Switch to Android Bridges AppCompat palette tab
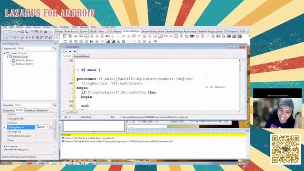This screenshot has height=171, width=304. tap(181, 31)
